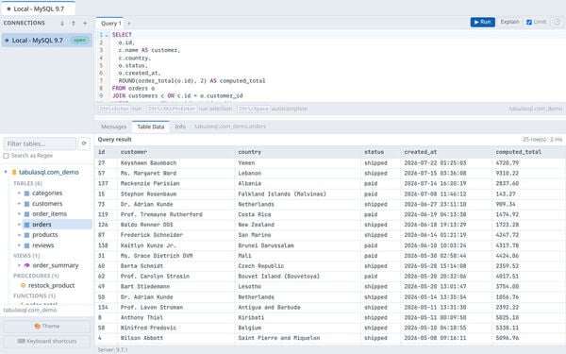566x354 pixels.
Task: Select Local - MySQL 9.7 connection in sidebar
Action: click(x=47, y=40)
